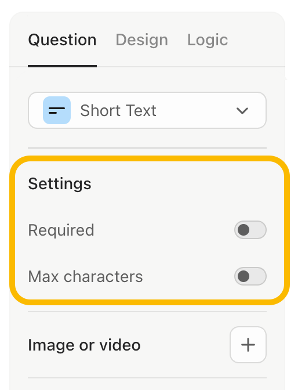
Task: Click the chevron arrow in Short Text selector
Action: 242,111
